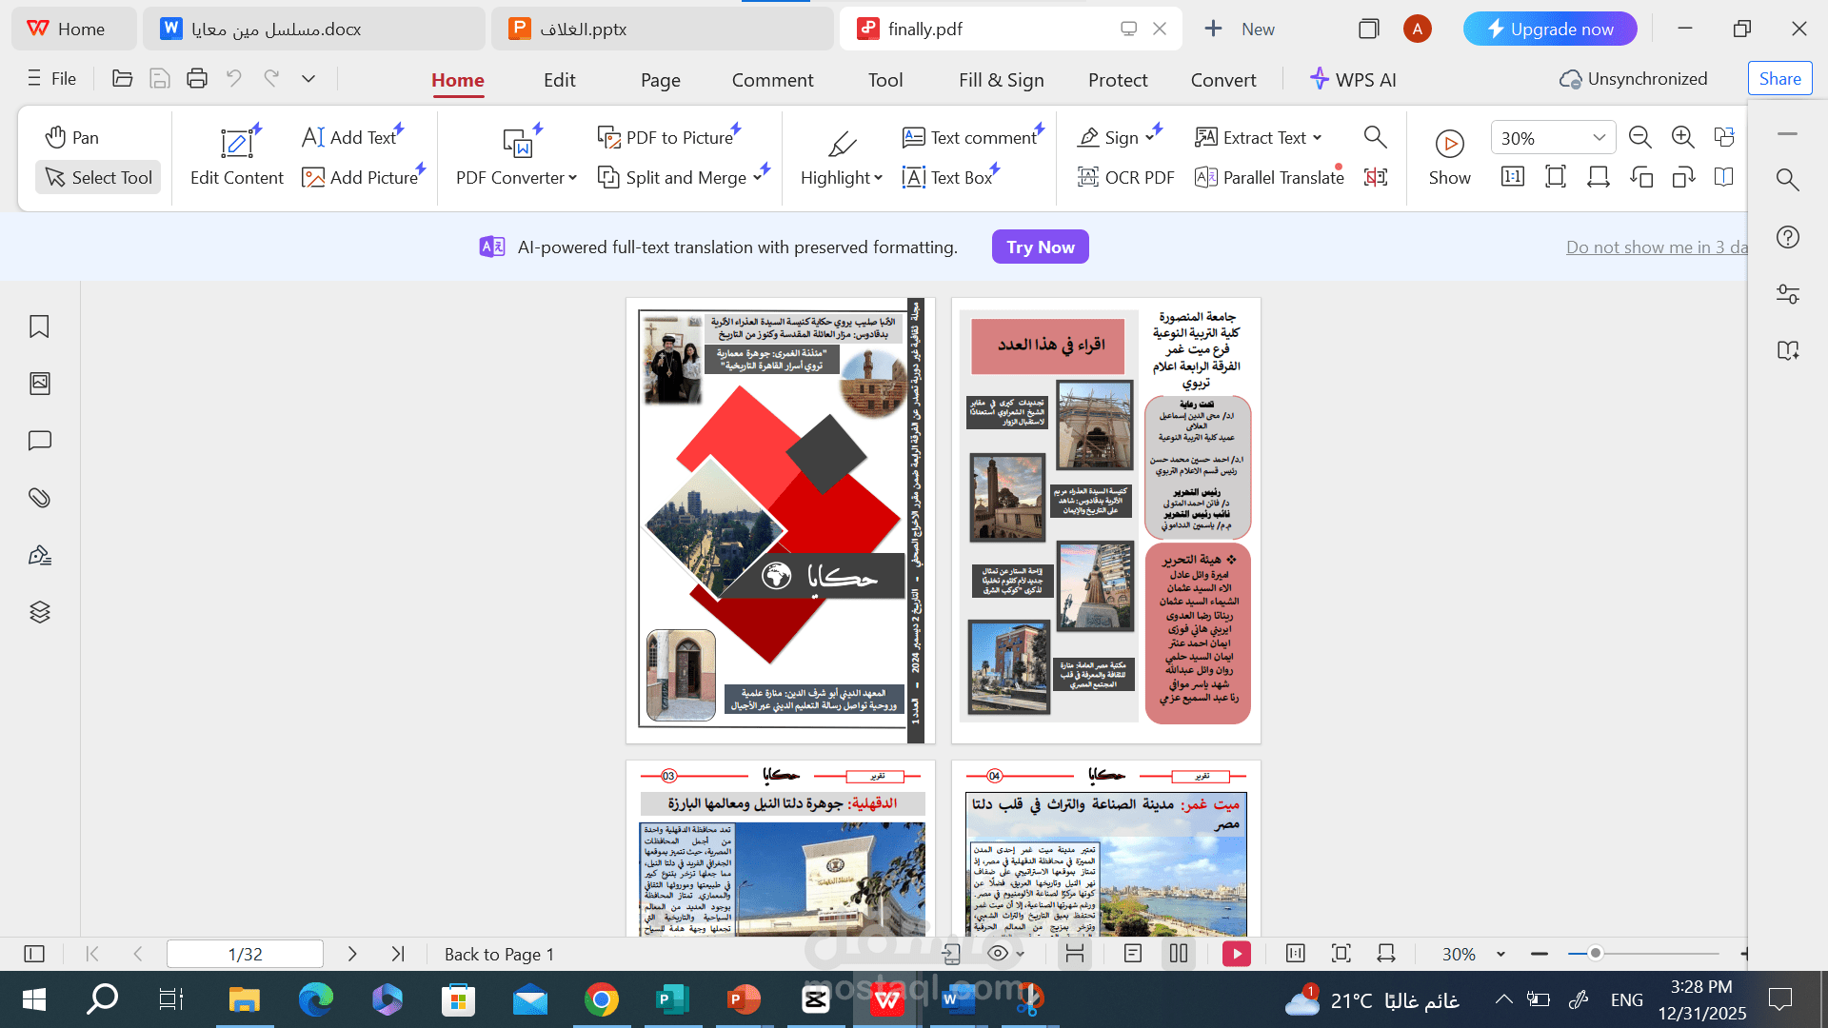Click the page number input field
1828x1028 pixels.
245,954
